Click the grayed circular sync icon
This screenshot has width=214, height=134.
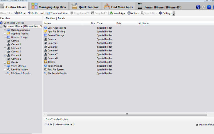pyautogui.click(x=204, y=7)
